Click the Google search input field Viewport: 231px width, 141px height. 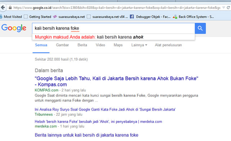click(113, 28)
